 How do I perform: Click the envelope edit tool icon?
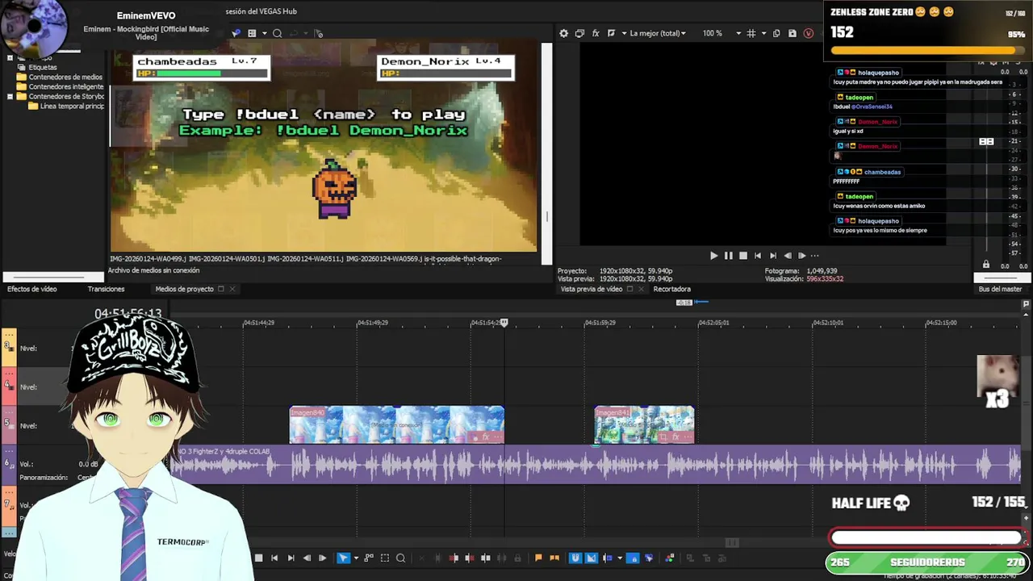(369, 558)
